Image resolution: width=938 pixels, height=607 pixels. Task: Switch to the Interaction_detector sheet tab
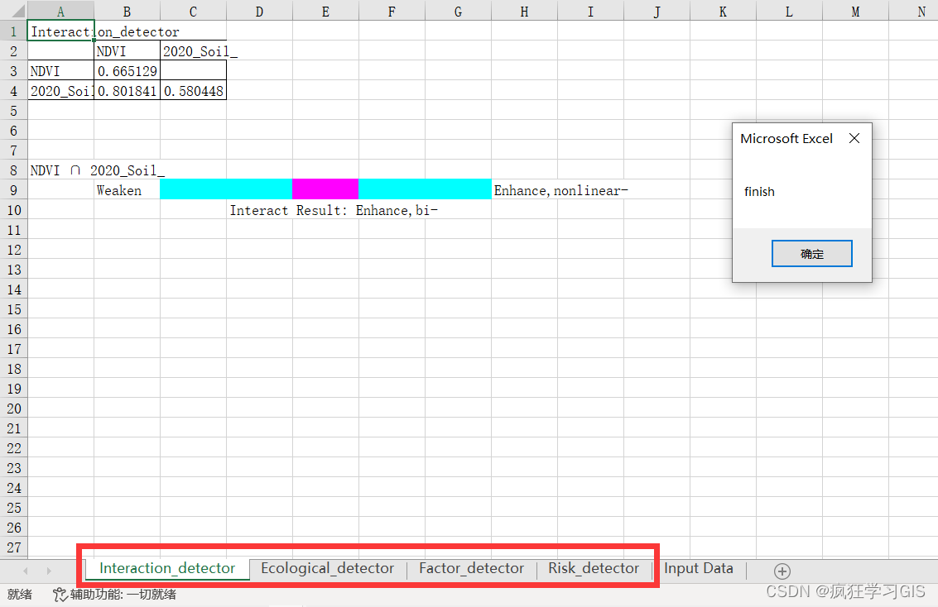click(x=167, y=568)
